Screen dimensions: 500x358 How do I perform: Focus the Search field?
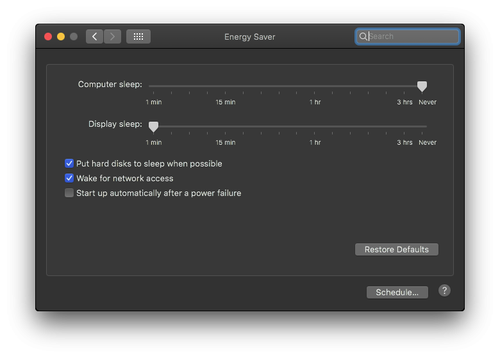coord(408,37)
